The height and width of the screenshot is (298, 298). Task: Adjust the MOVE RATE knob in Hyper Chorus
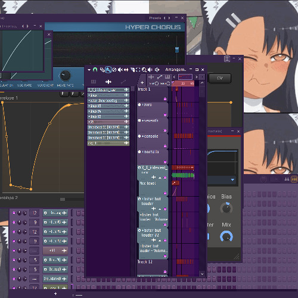pyautogui.click(x=65, y=75)
